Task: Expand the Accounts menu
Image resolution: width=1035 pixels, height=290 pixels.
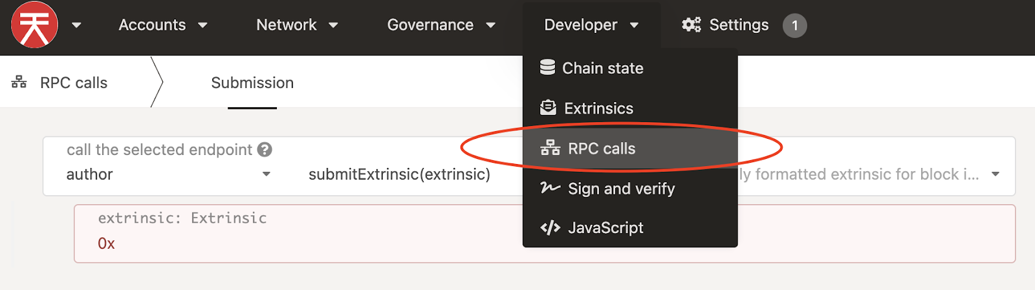Action: click(x=163, y=25)
